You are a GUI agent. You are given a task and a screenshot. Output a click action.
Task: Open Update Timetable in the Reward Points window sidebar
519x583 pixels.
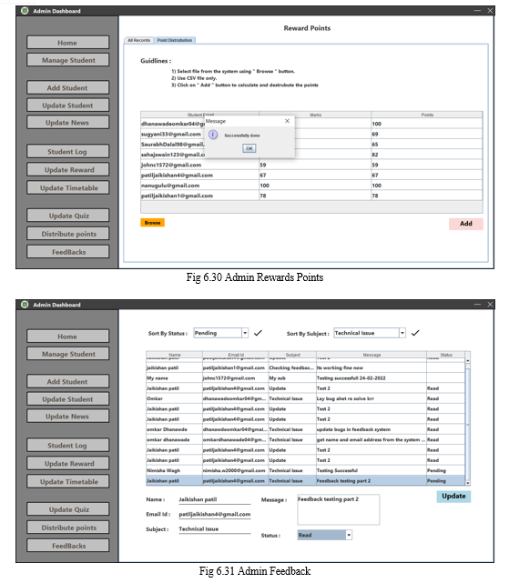point(67,187)
